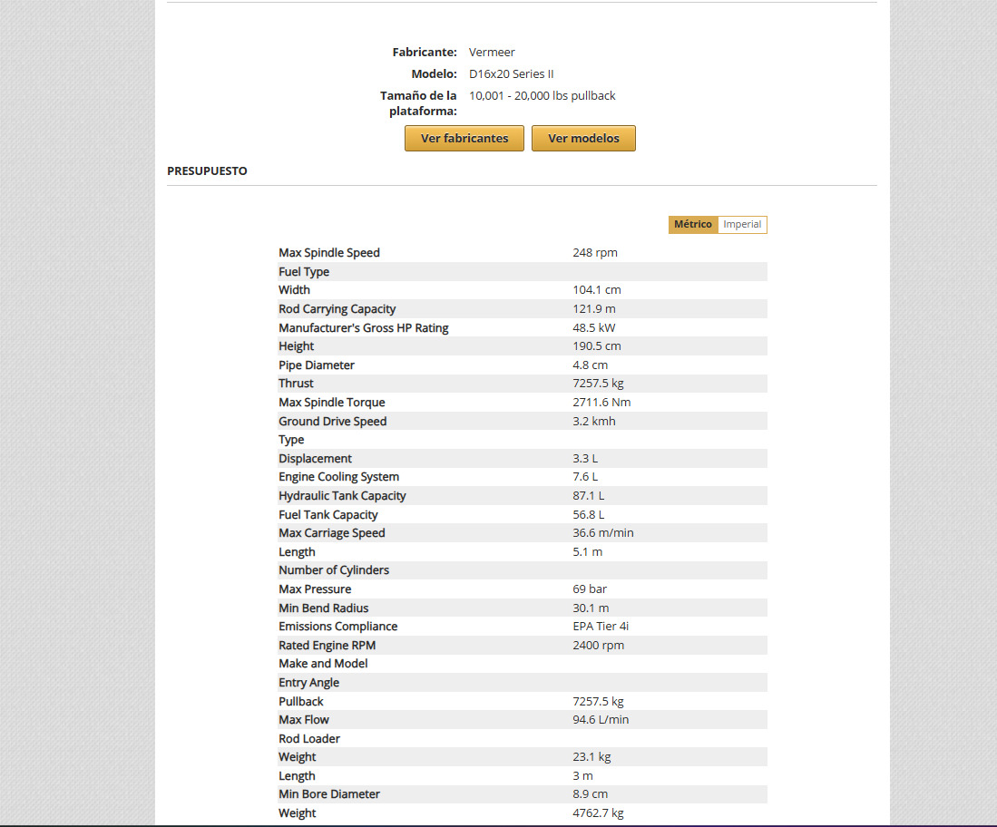
Task: Click the Emissions Compliance label
Action: (337, 626)
